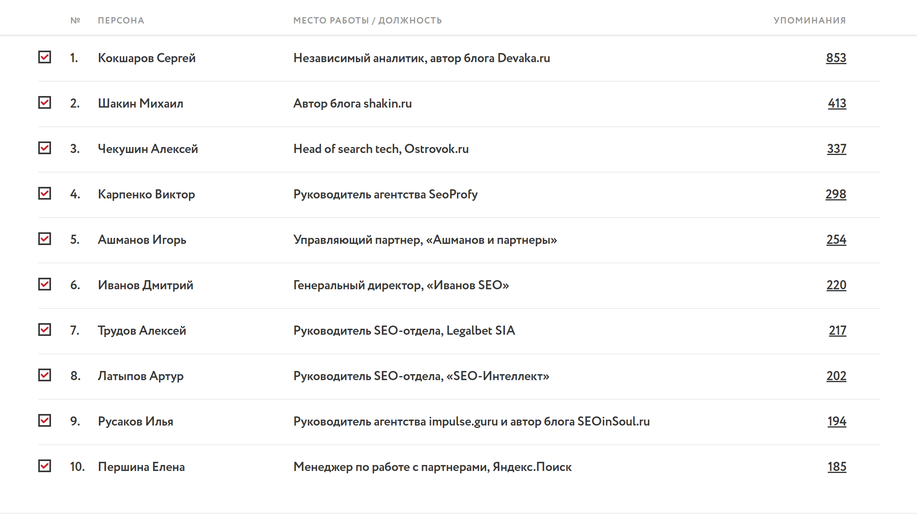
Task: Uncheck the Русаков Илья checkbox
Action: click(x=45, y=421)
